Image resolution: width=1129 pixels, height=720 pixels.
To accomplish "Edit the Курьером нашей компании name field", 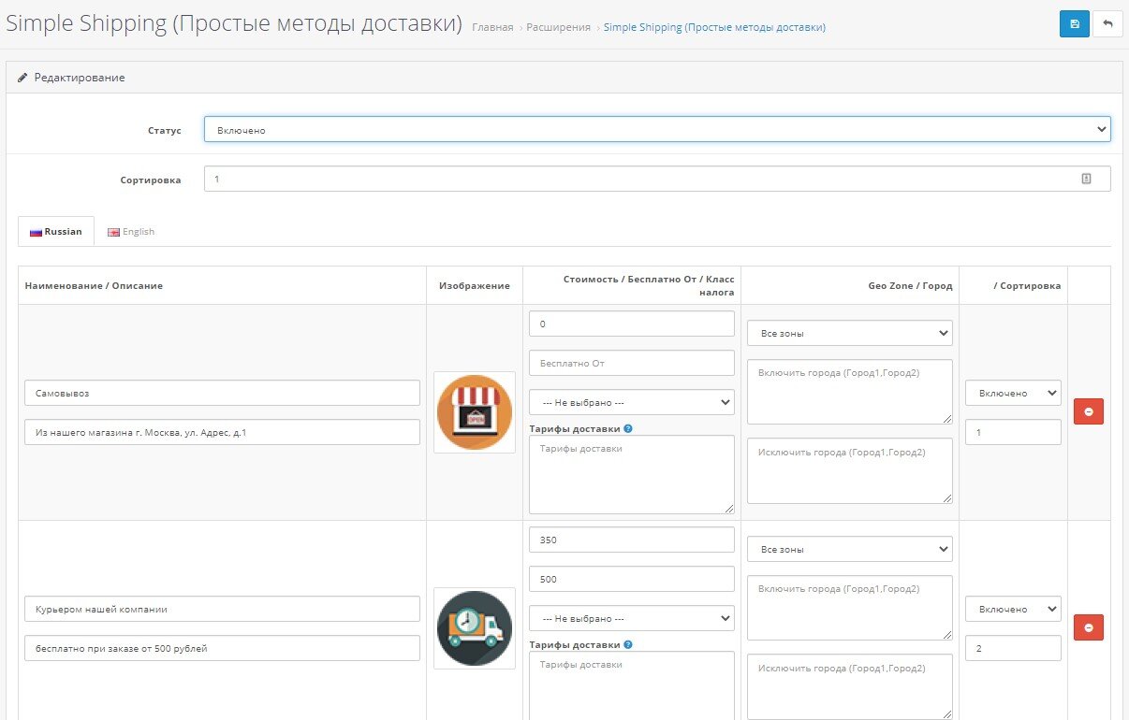I will [x=222, y=609].
